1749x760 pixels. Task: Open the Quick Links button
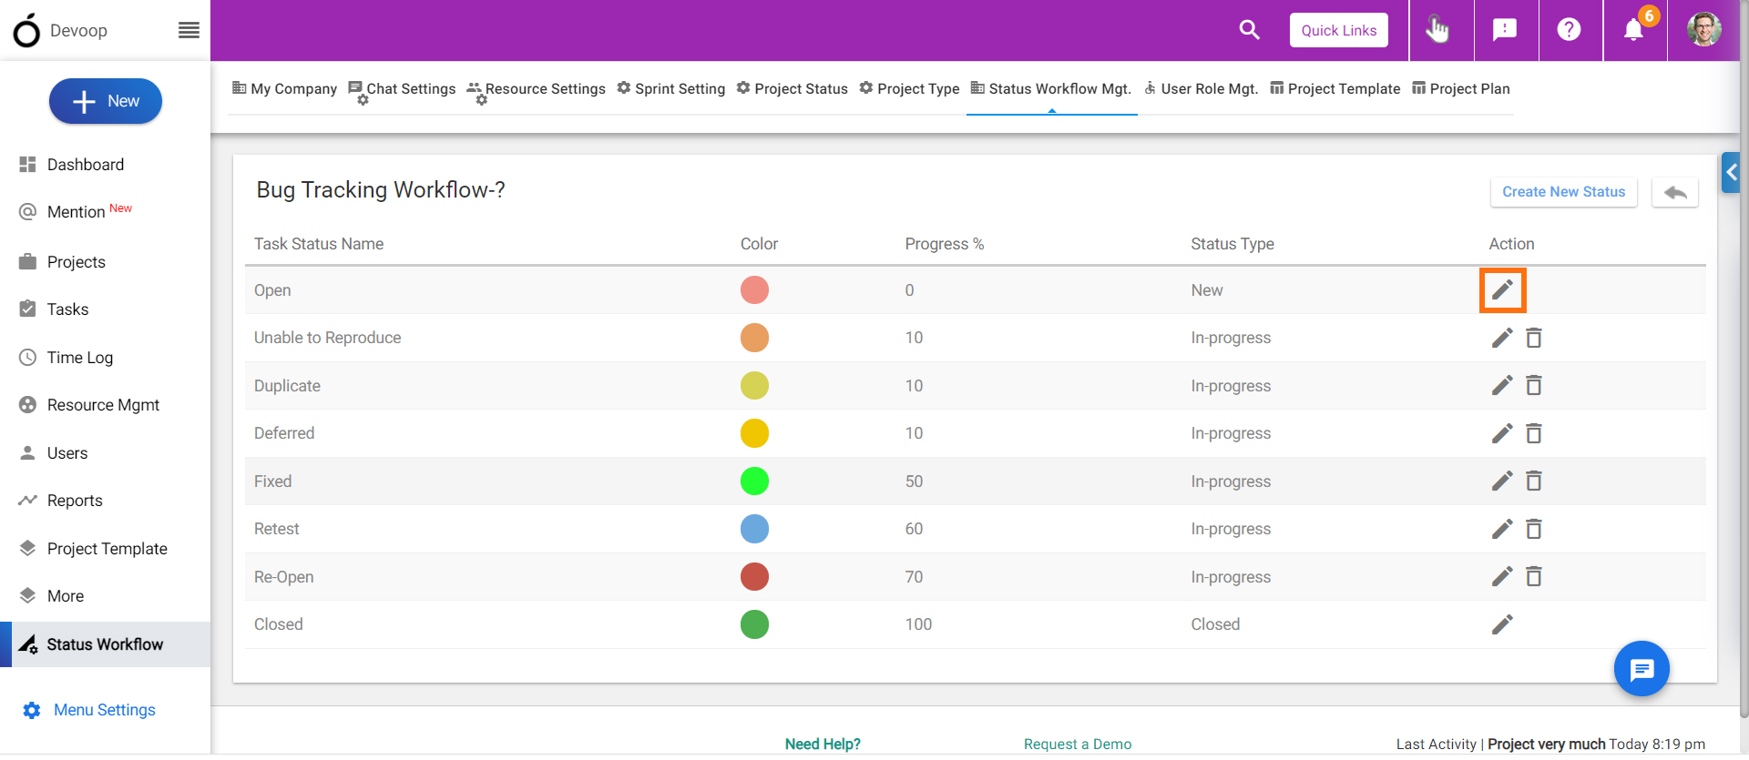coord(1339,30)
